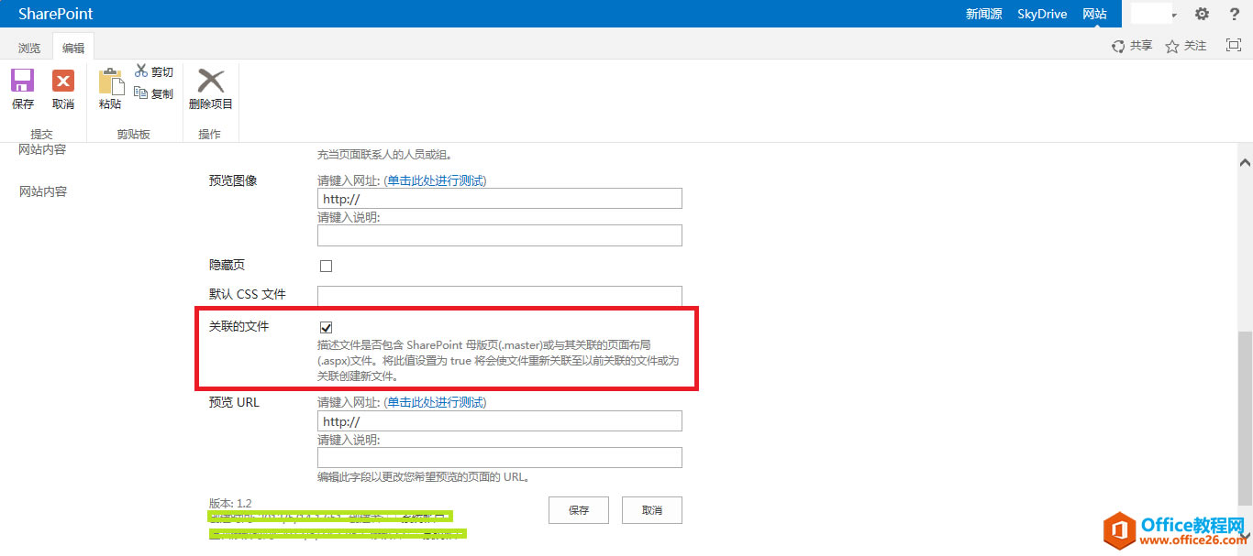Uncheck the associated files checkbox
This screenshot has height=556, width=1253.
tap(326, 326)
